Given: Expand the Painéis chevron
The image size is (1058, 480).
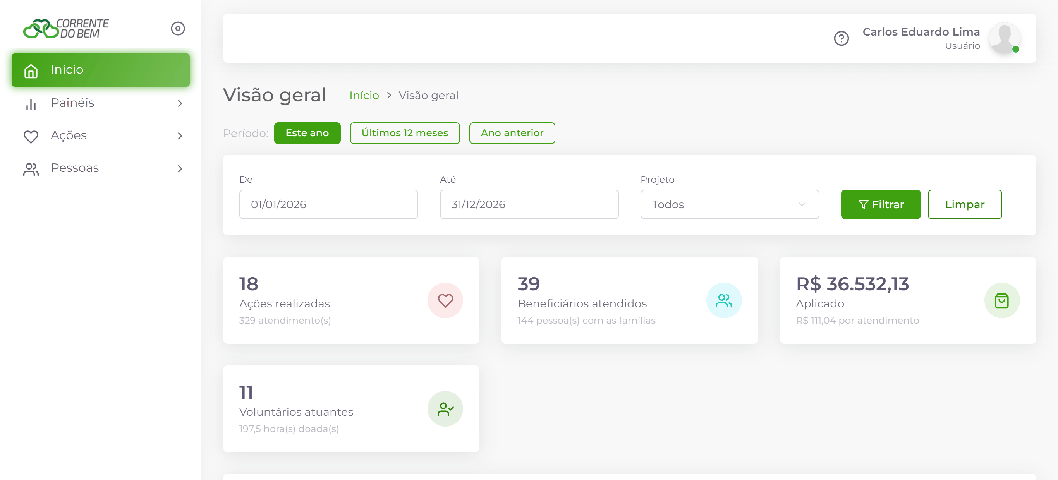Looking at the screenshot, I should [180, 103].
